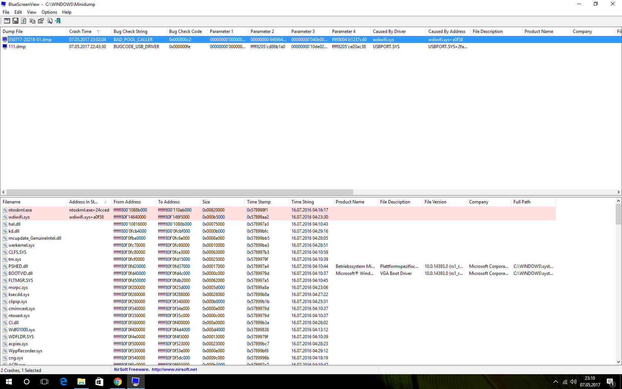This screenshot has height=389, width=622.
Task: Click the Exit door toolbar icon
Action: (58, 21)
